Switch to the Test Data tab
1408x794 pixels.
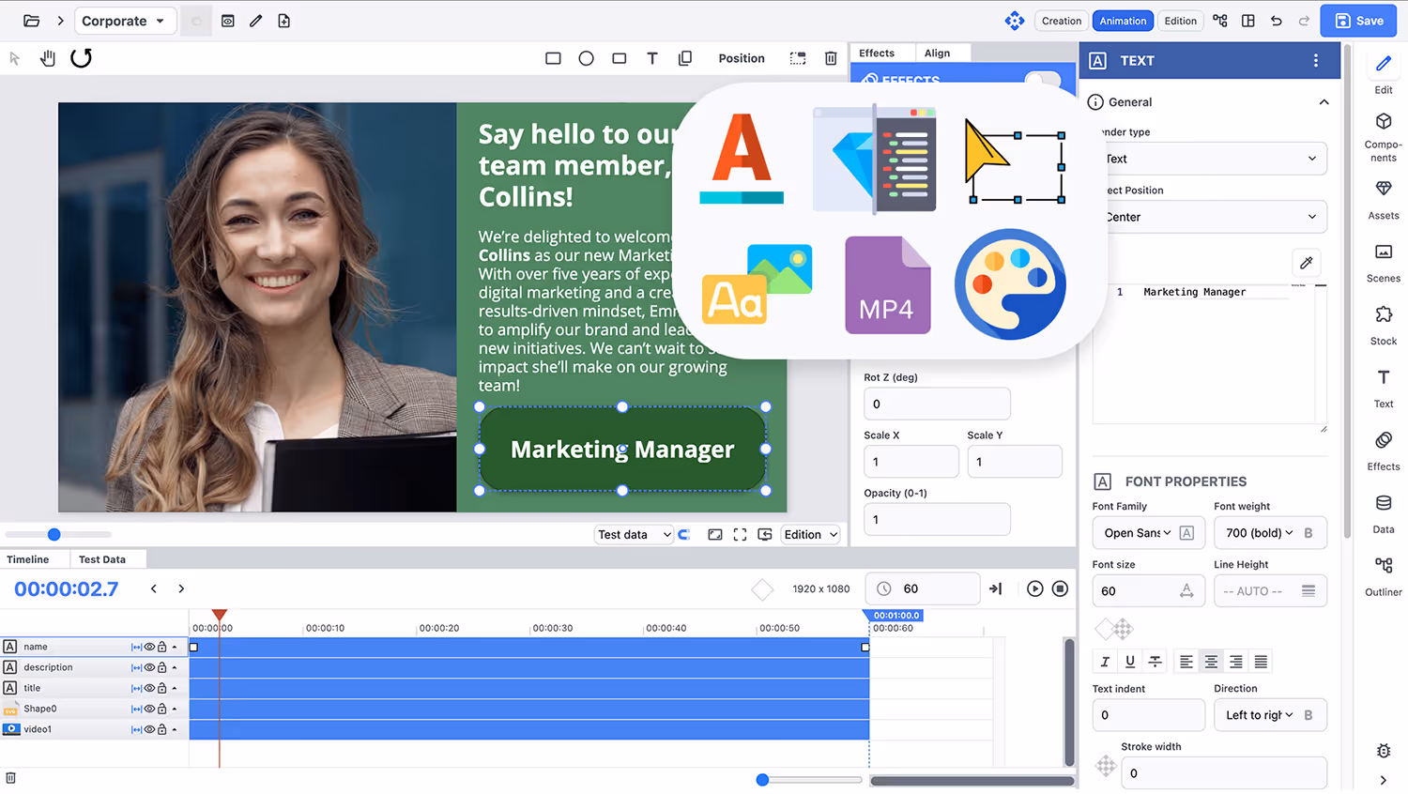pyautogui.click(x=101, y=559)
